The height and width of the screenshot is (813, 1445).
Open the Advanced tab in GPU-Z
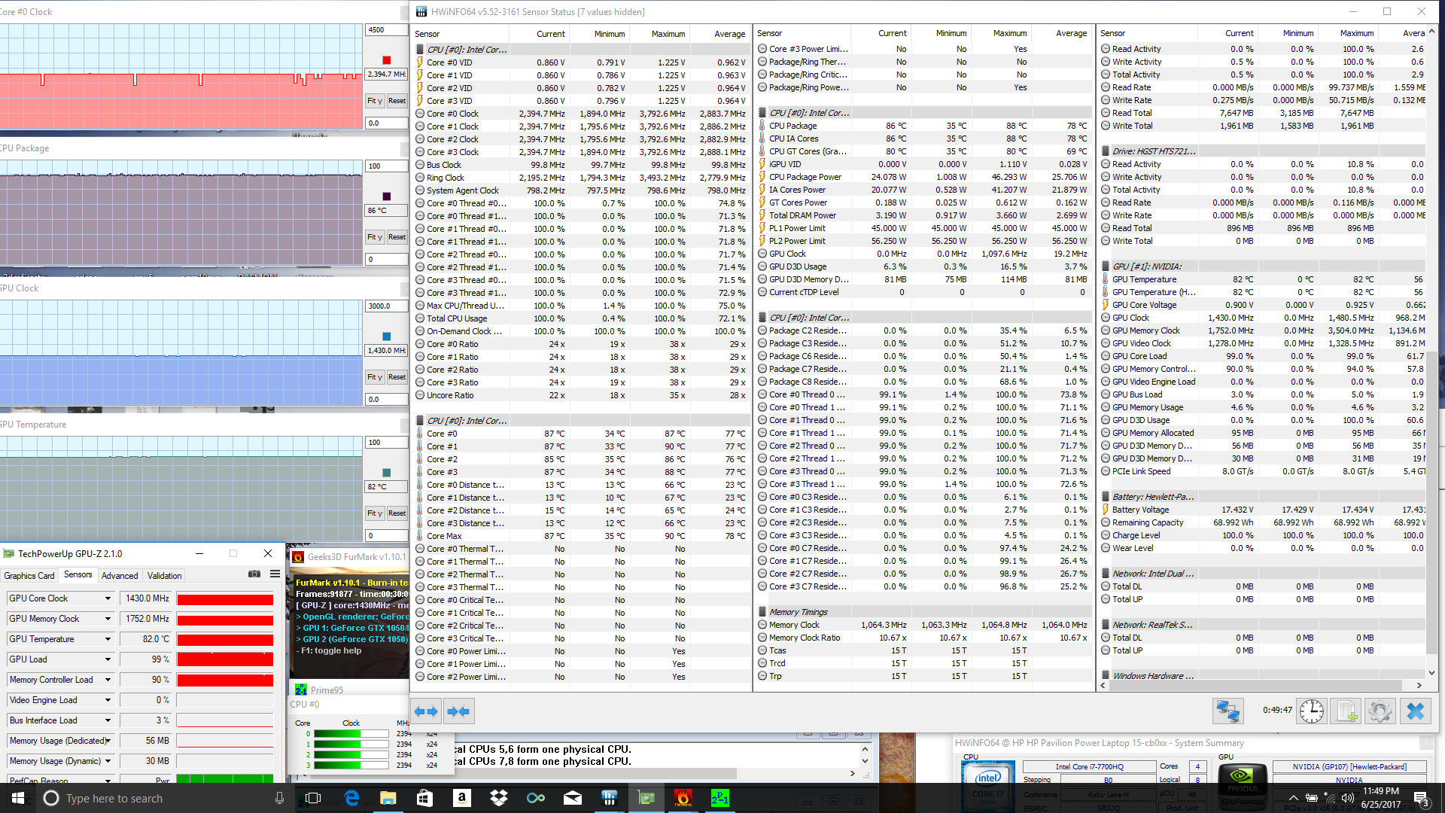120,575
